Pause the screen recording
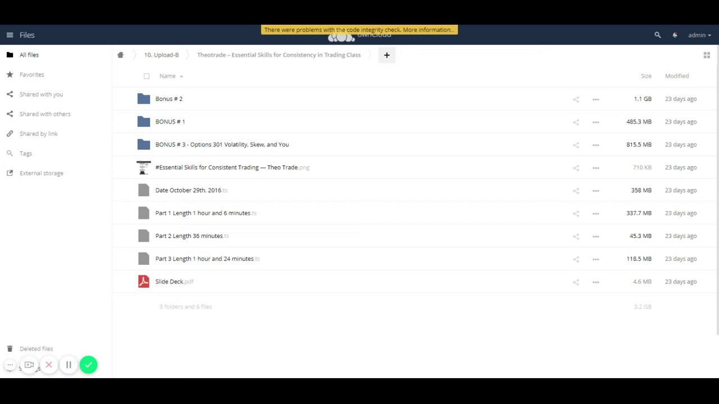The height and width of the screenshot is (404, 719). click(x=69, y=365)
